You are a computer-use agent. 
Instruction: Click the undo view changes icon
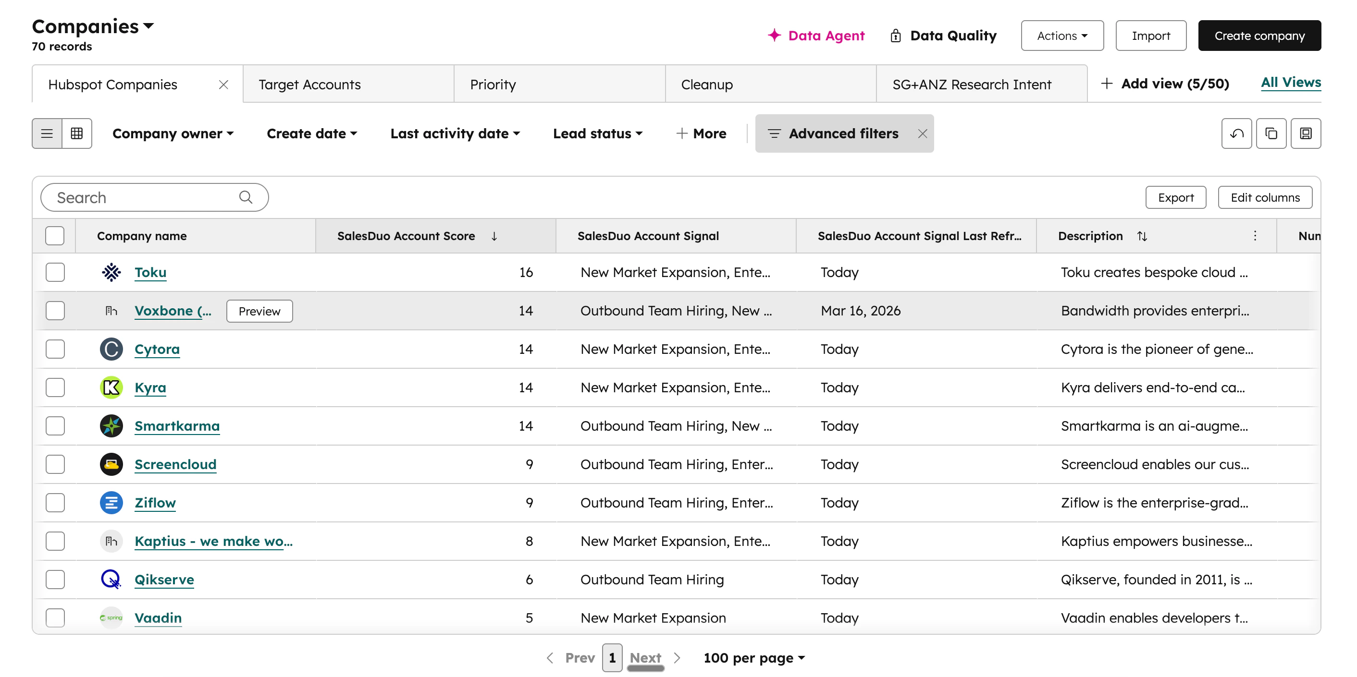coord(1236,133)
